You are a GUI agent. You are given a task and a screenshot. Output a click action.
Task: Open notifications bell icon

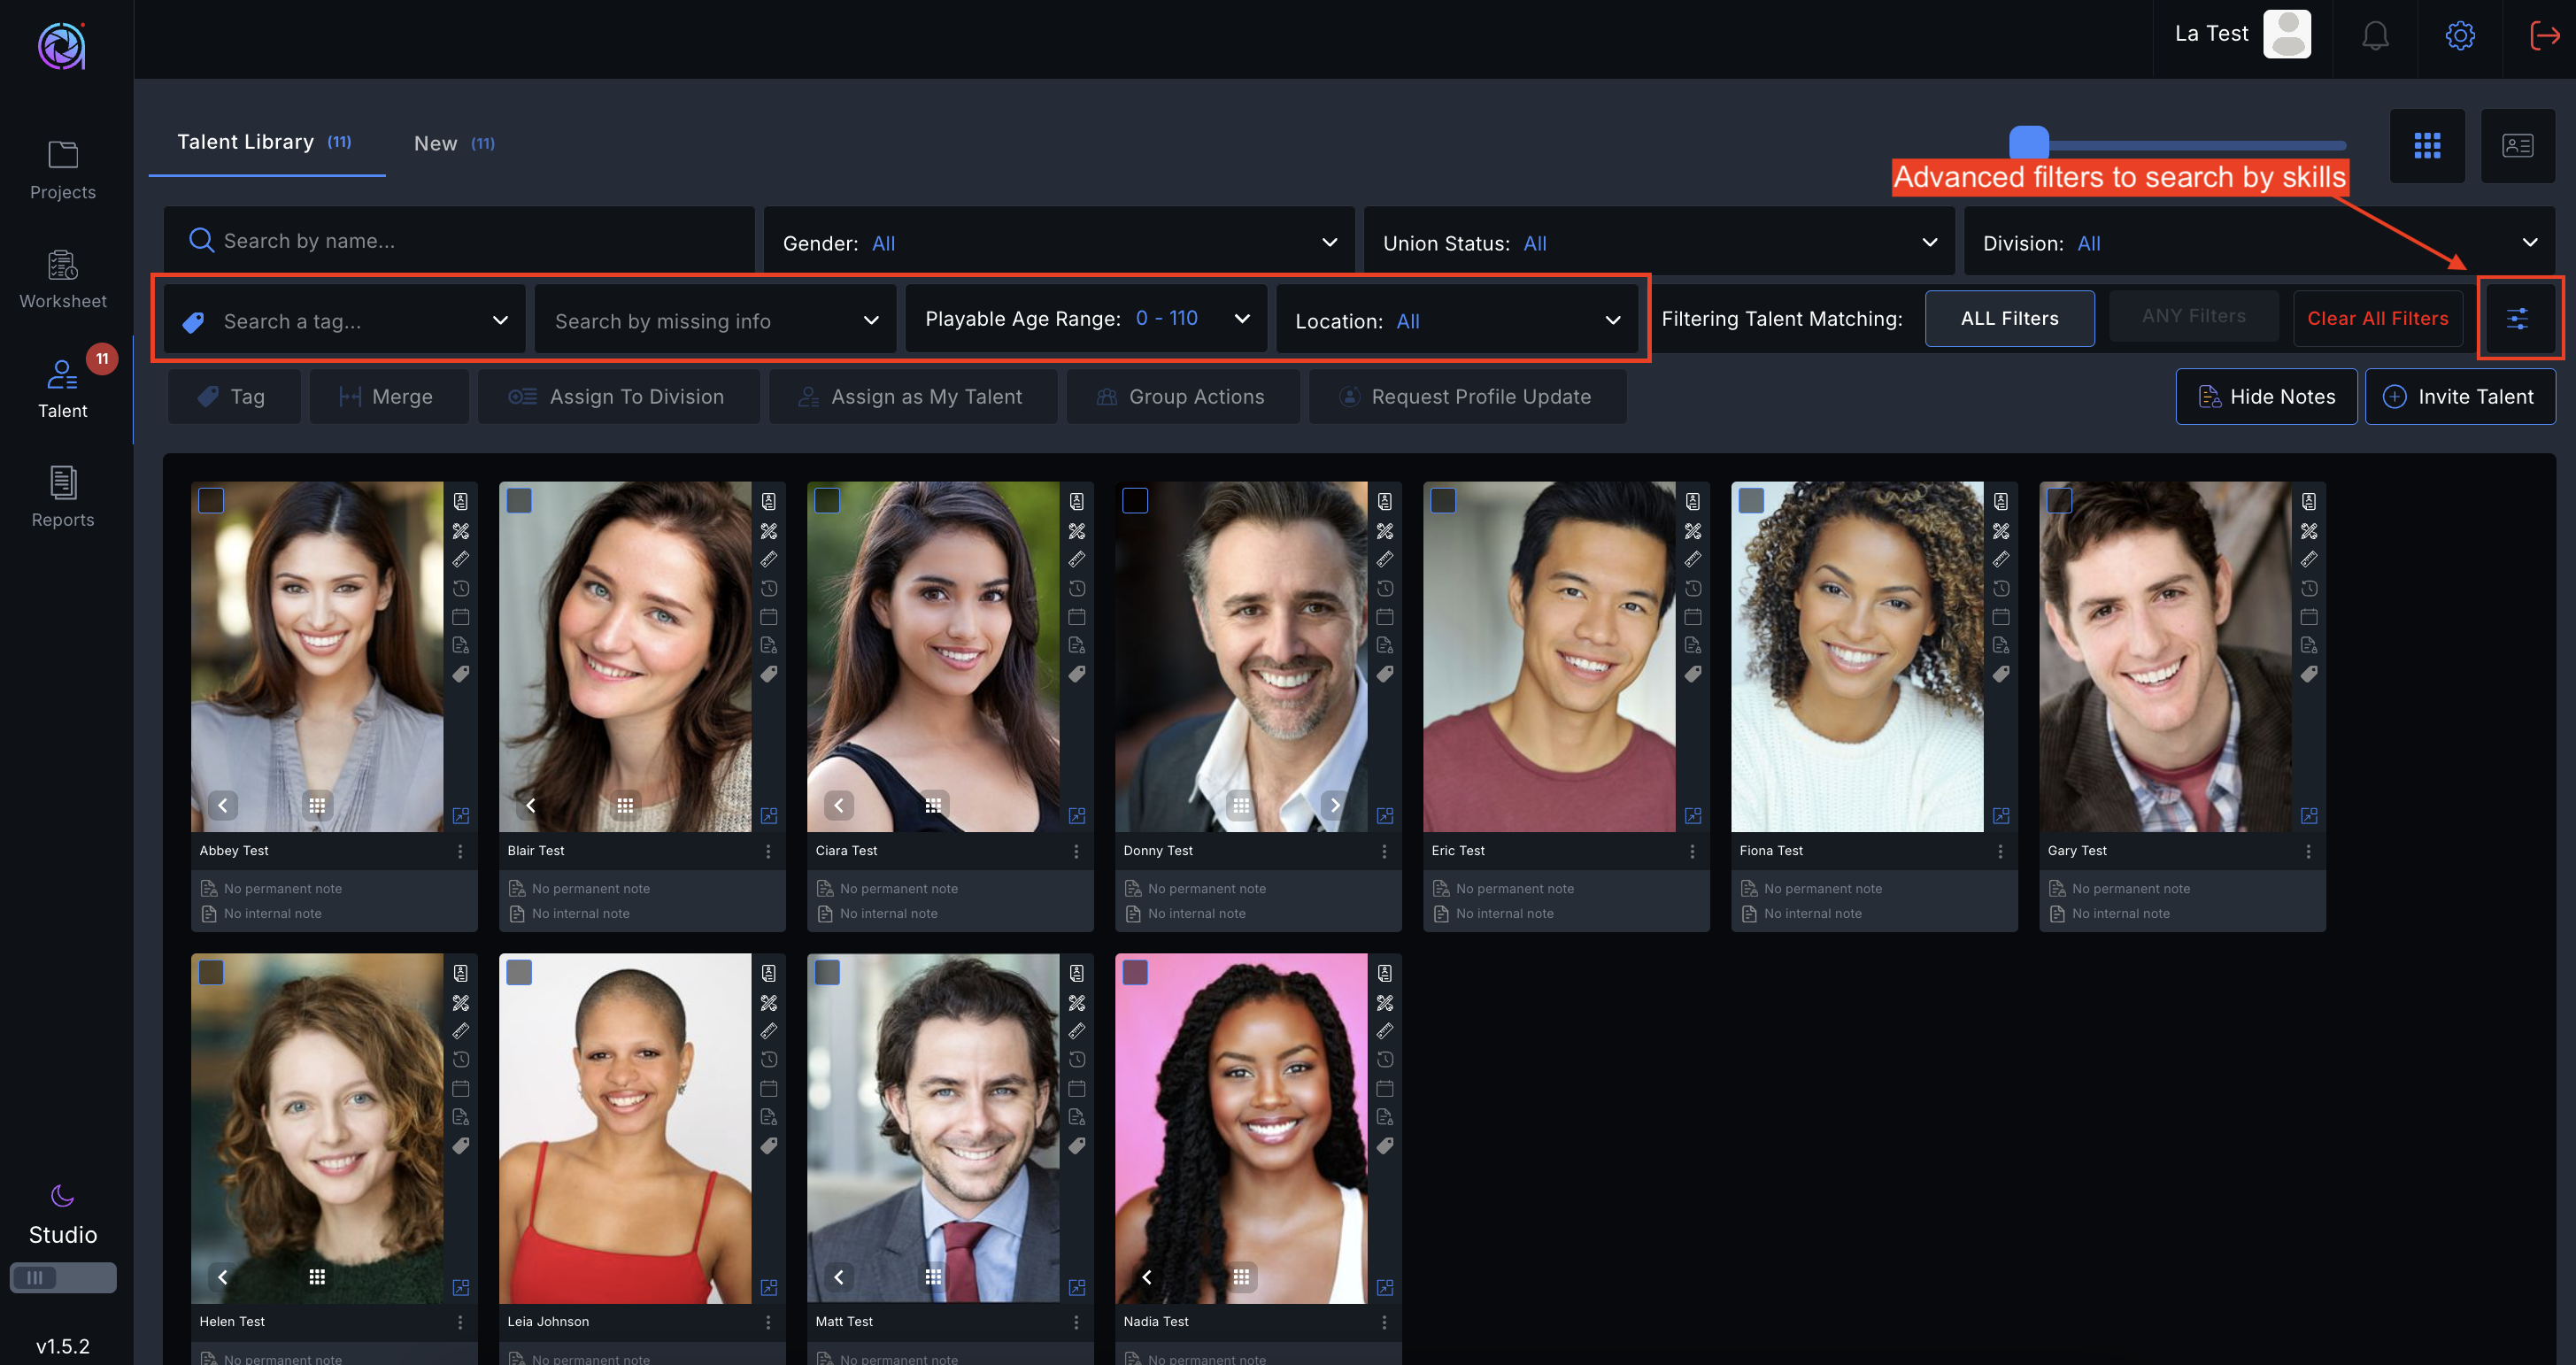pos(2375,37)
